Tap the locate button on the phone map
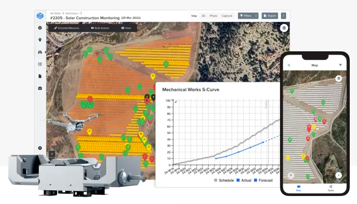 (291, 175)
